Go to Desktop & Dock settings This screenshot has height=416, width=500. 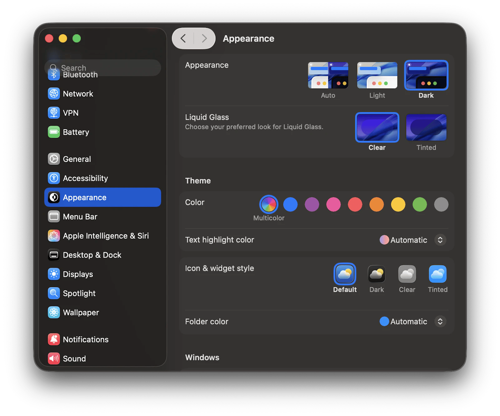click(x=92, y=255)
